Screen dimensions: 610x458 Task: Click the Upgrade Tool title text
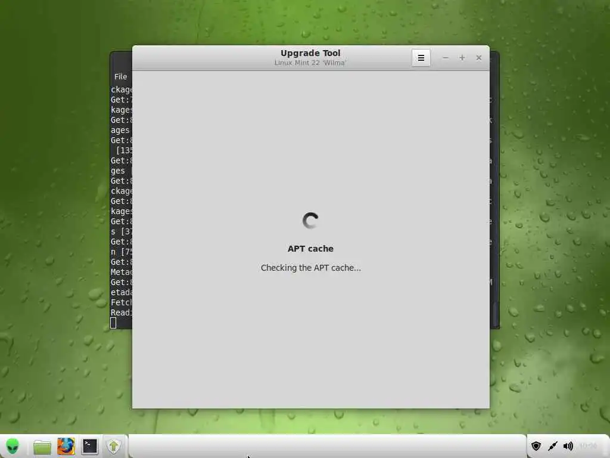(x=310, y=53)
